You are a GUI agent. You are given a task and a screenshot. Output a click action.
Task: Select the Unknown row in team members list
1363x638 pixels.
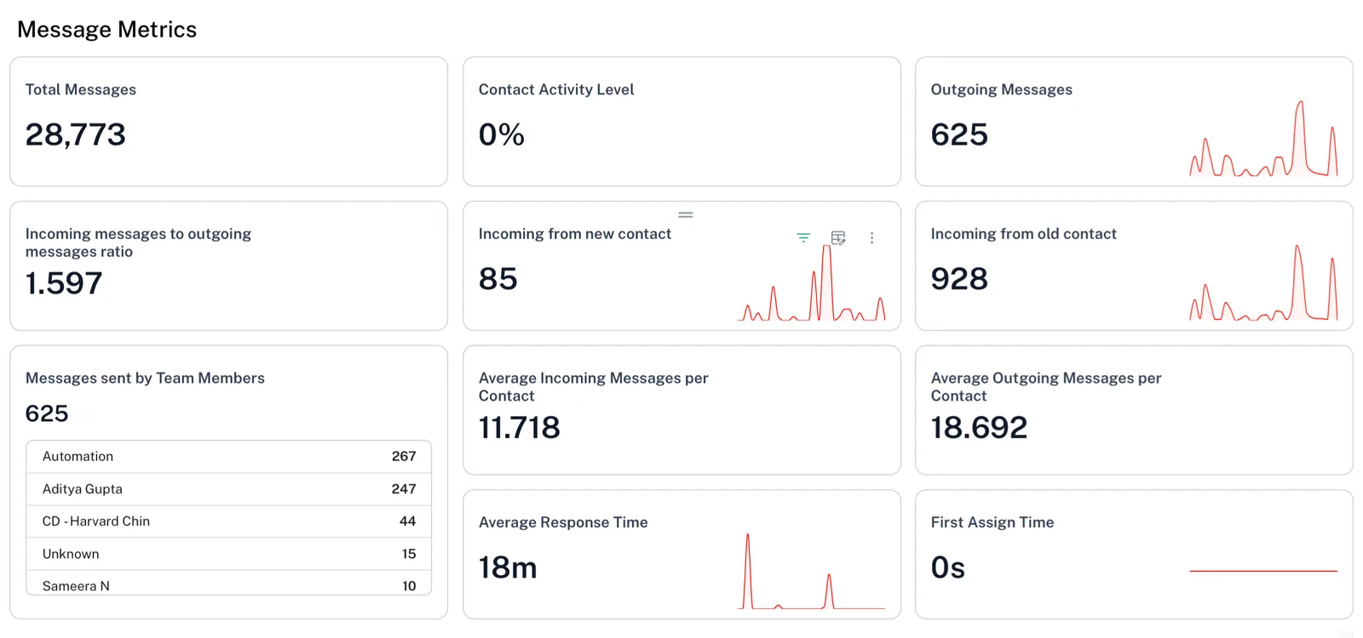pyautogui.click(x=228, y=554)
